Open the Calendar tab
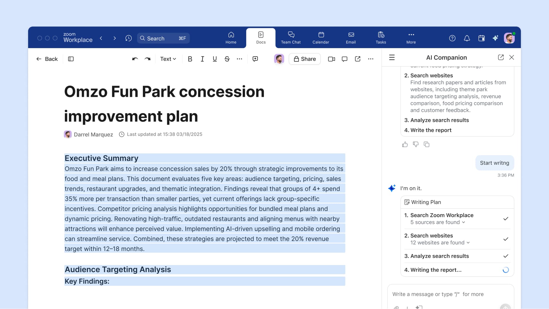The width and height of the screenshot is (549, 309). coord(321,38)
